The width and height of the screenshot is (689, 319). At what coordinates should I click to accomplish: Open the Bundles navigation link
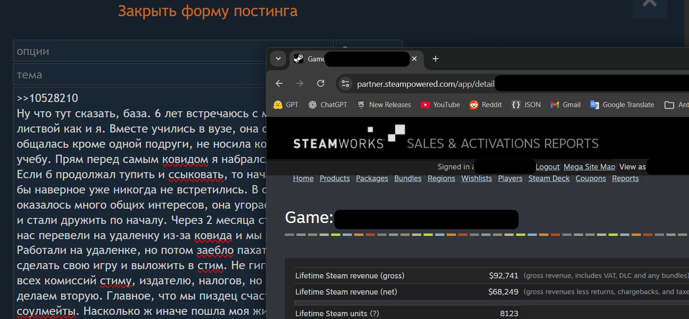click(x=408, y=178)
